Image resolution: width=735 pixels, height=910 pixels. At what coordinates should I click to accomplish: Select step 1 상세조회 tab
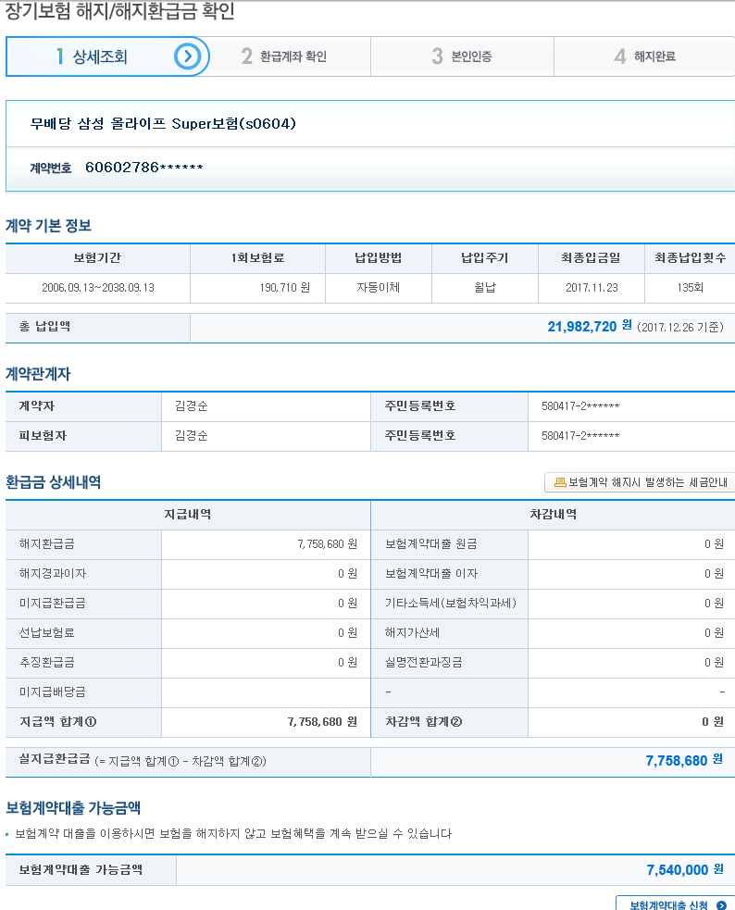pos(93,56)
